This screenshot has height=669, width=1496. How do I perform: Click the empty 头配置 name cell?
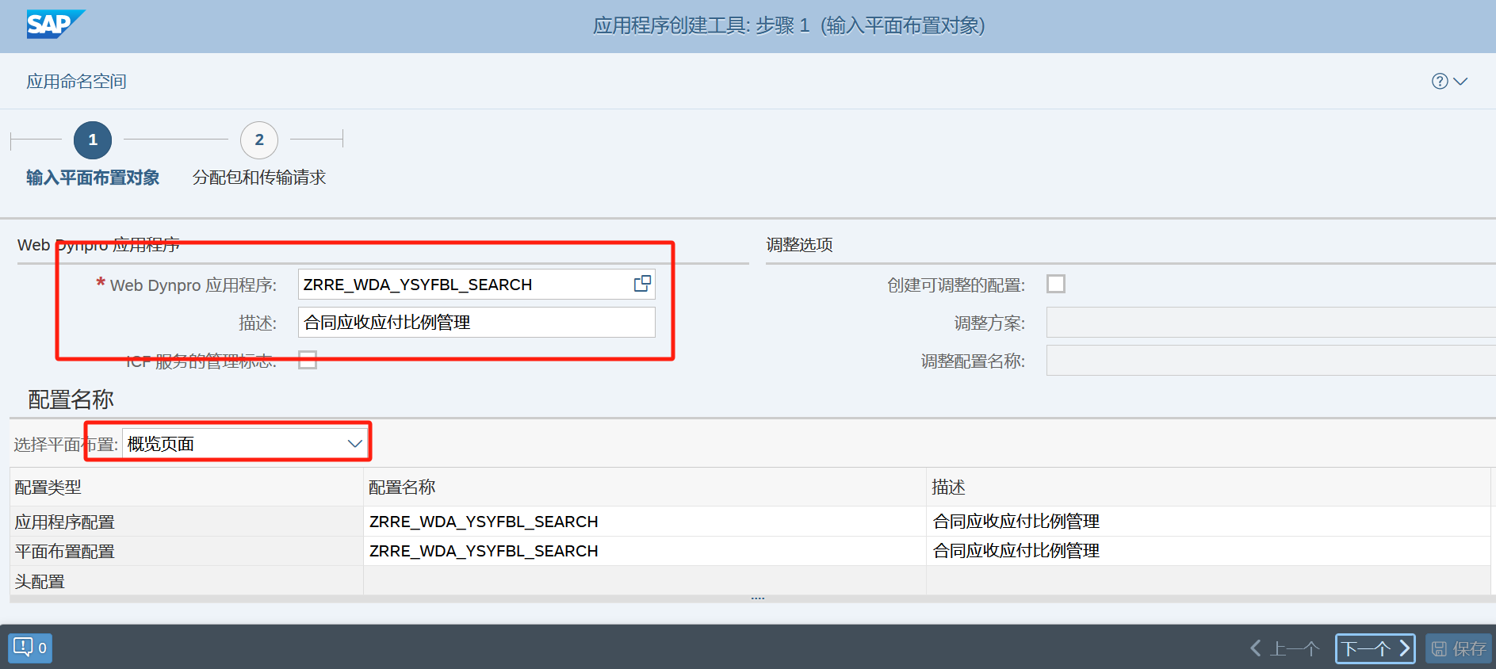(645, 581)
